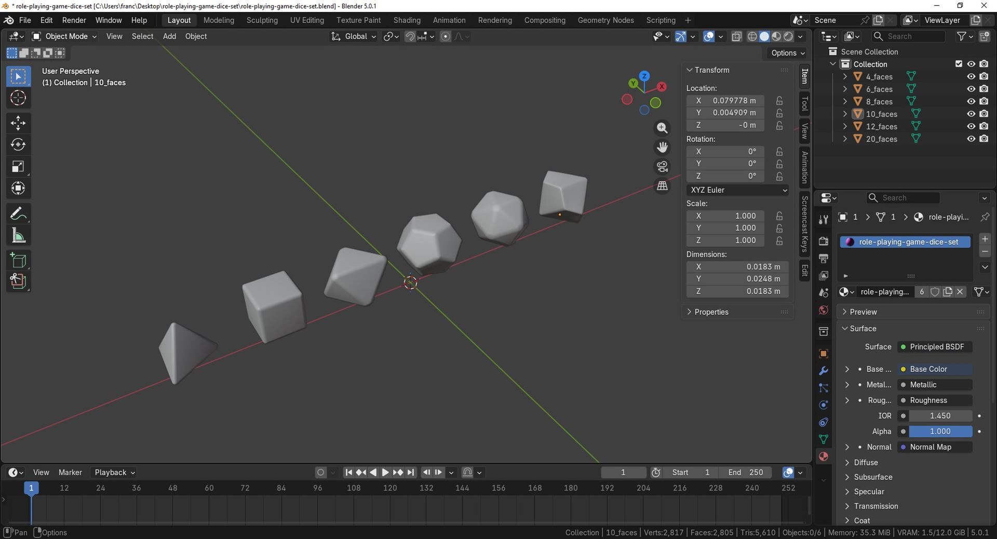Open the Global transform orientation dropdown
Viewport: 997px width, 539px height.
click(354, 36)
